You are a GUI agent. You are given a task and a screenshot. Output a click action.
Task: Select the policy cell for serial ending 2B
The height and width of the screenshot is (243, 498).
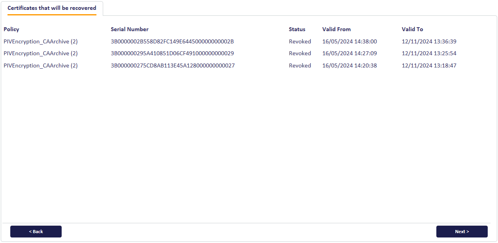[41, 41]
